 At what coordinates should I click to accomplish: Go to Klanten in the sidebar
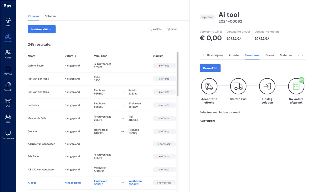pyautogui.click(x=8, y=54)
